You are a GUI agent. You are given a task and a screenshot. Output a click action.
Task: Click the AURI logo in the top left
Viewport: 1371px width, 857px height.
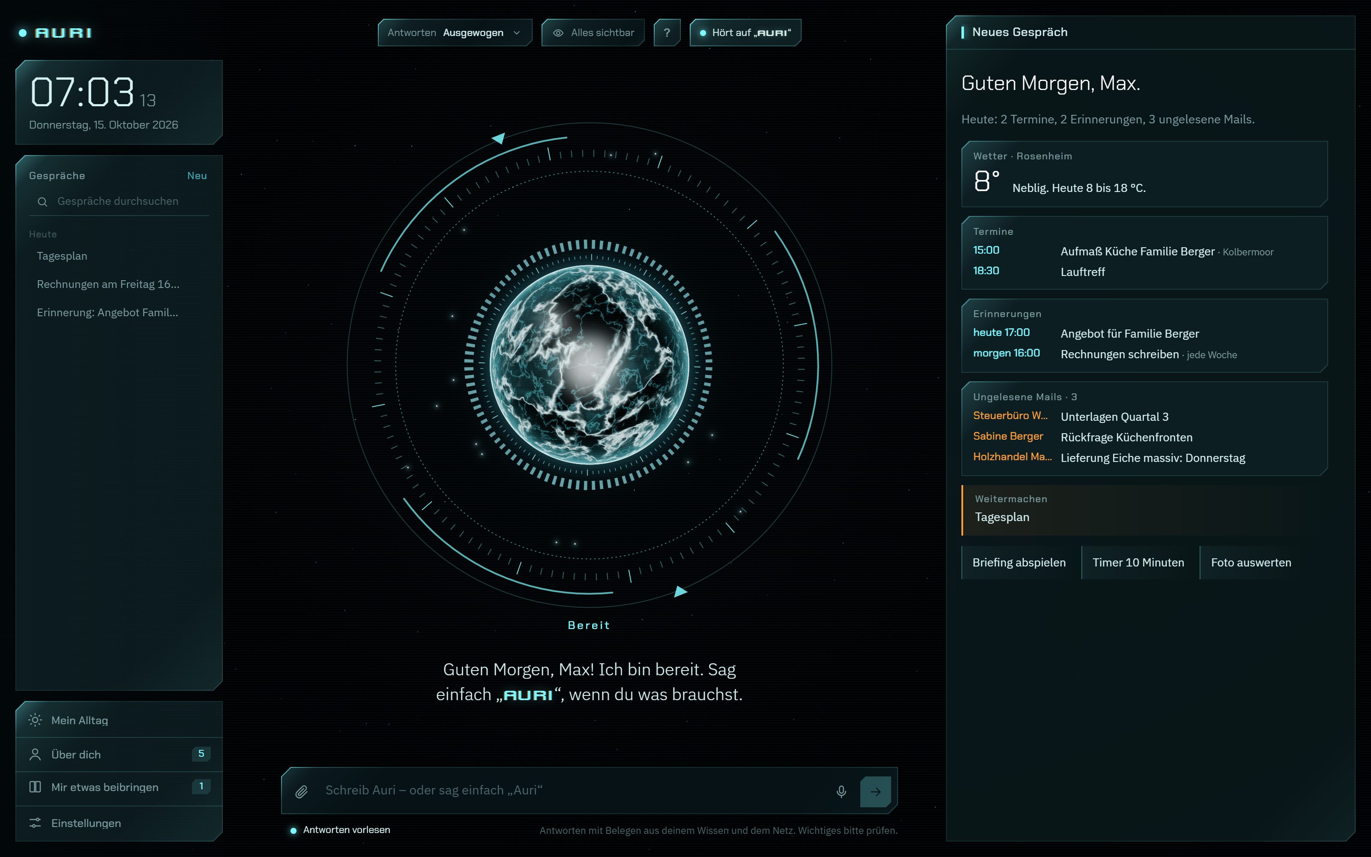pos(56,33)
